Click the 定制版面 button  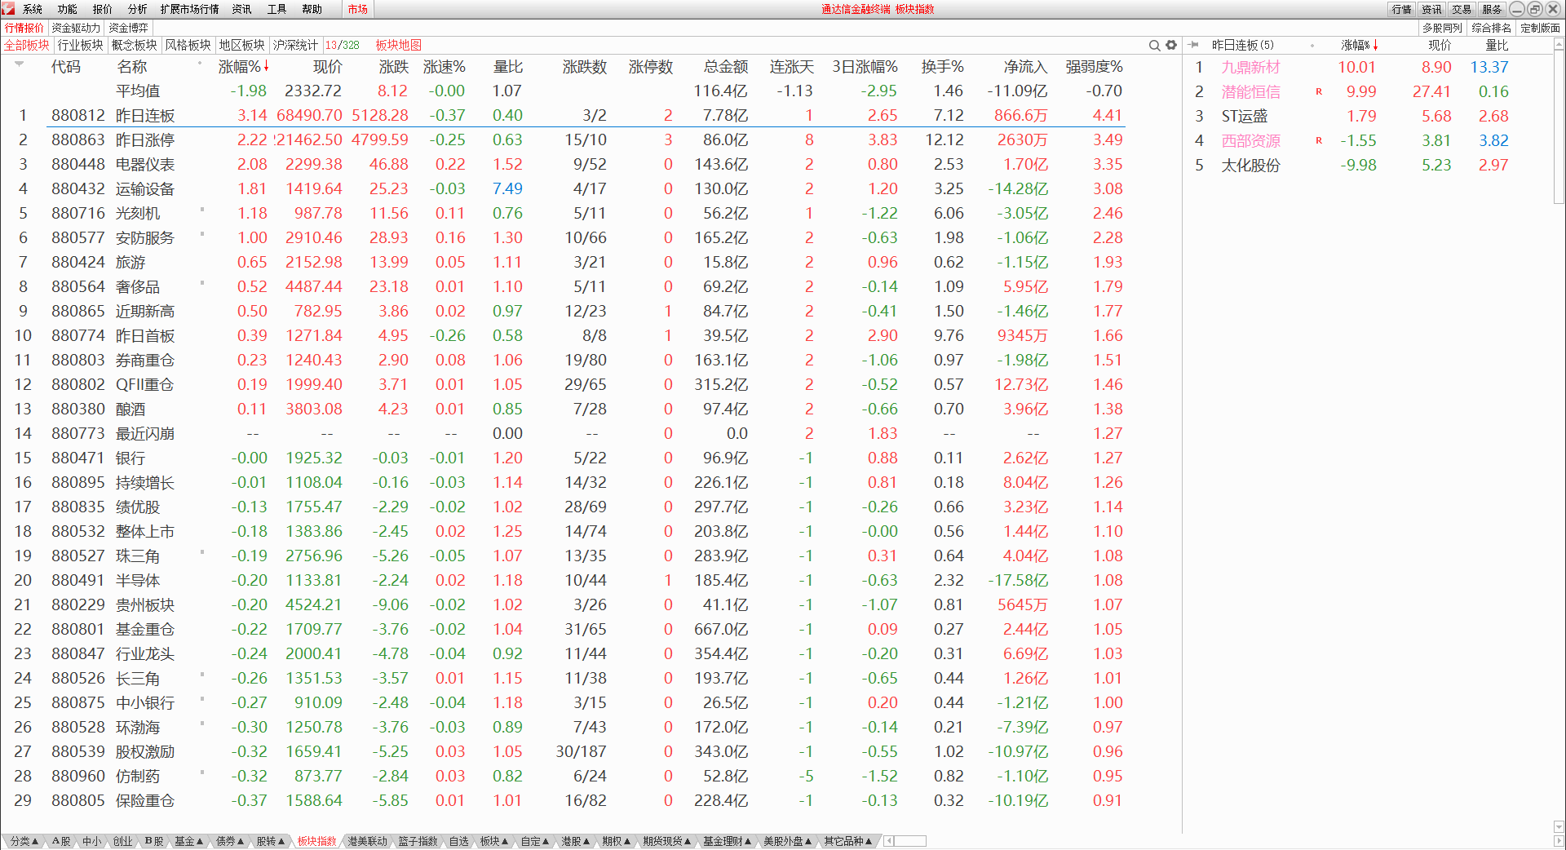(x=1541, y=28)
